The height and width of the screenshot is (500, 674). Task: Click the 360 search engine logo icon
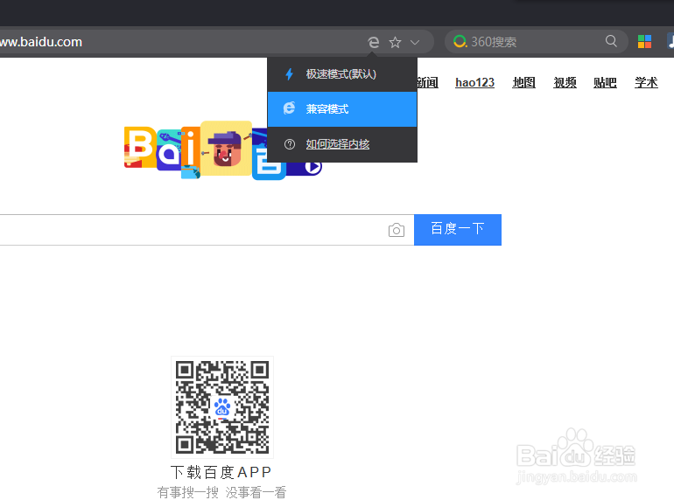click(460, 41)
